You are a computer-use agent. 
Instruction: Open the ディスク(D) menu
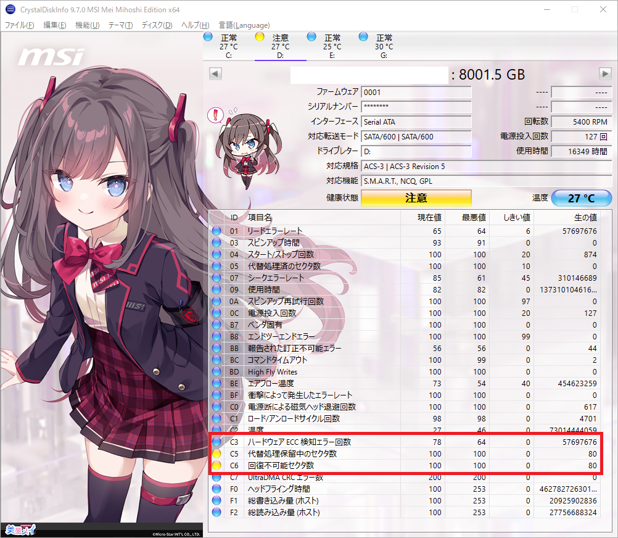157,25
